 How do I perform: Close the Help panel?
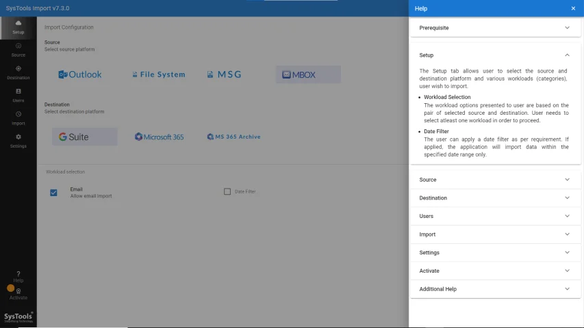(x=573, y=9)
